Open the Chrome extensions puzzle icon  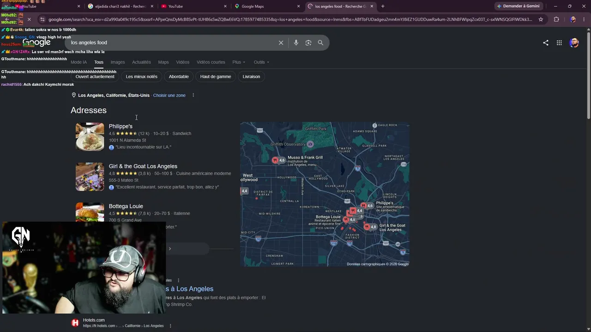(556, 19)
